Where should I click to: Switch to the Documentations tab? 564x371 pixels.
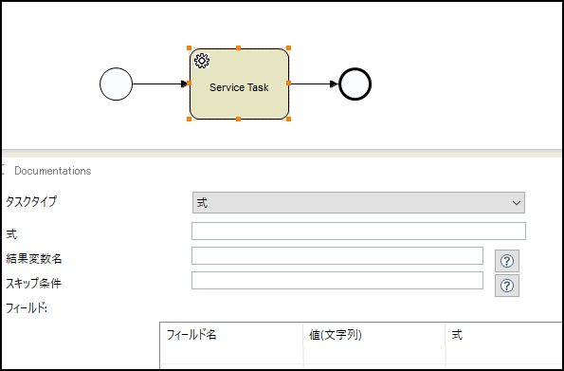(53, 171)
